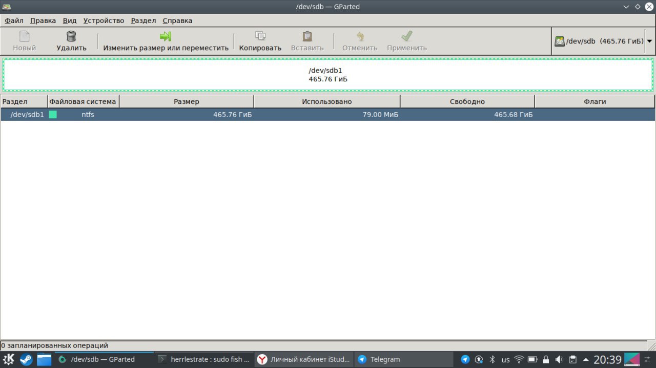656x368 pixels.
Task: Click the Размер column header
Action: (x=187, y=101)
